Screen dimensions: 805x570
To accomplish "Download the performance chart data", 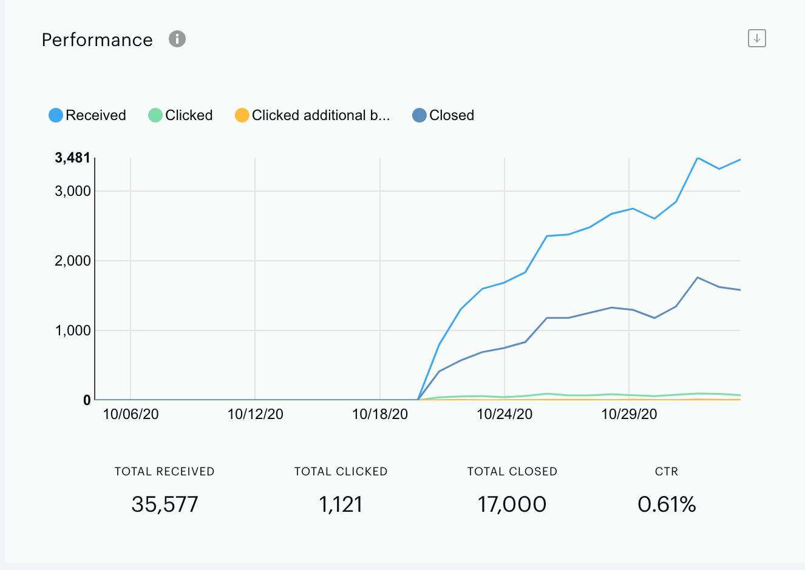I will [756, 38].
